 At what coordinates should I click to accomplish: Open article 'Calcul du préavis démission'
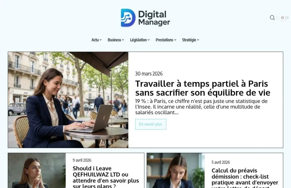pos(245,178)
